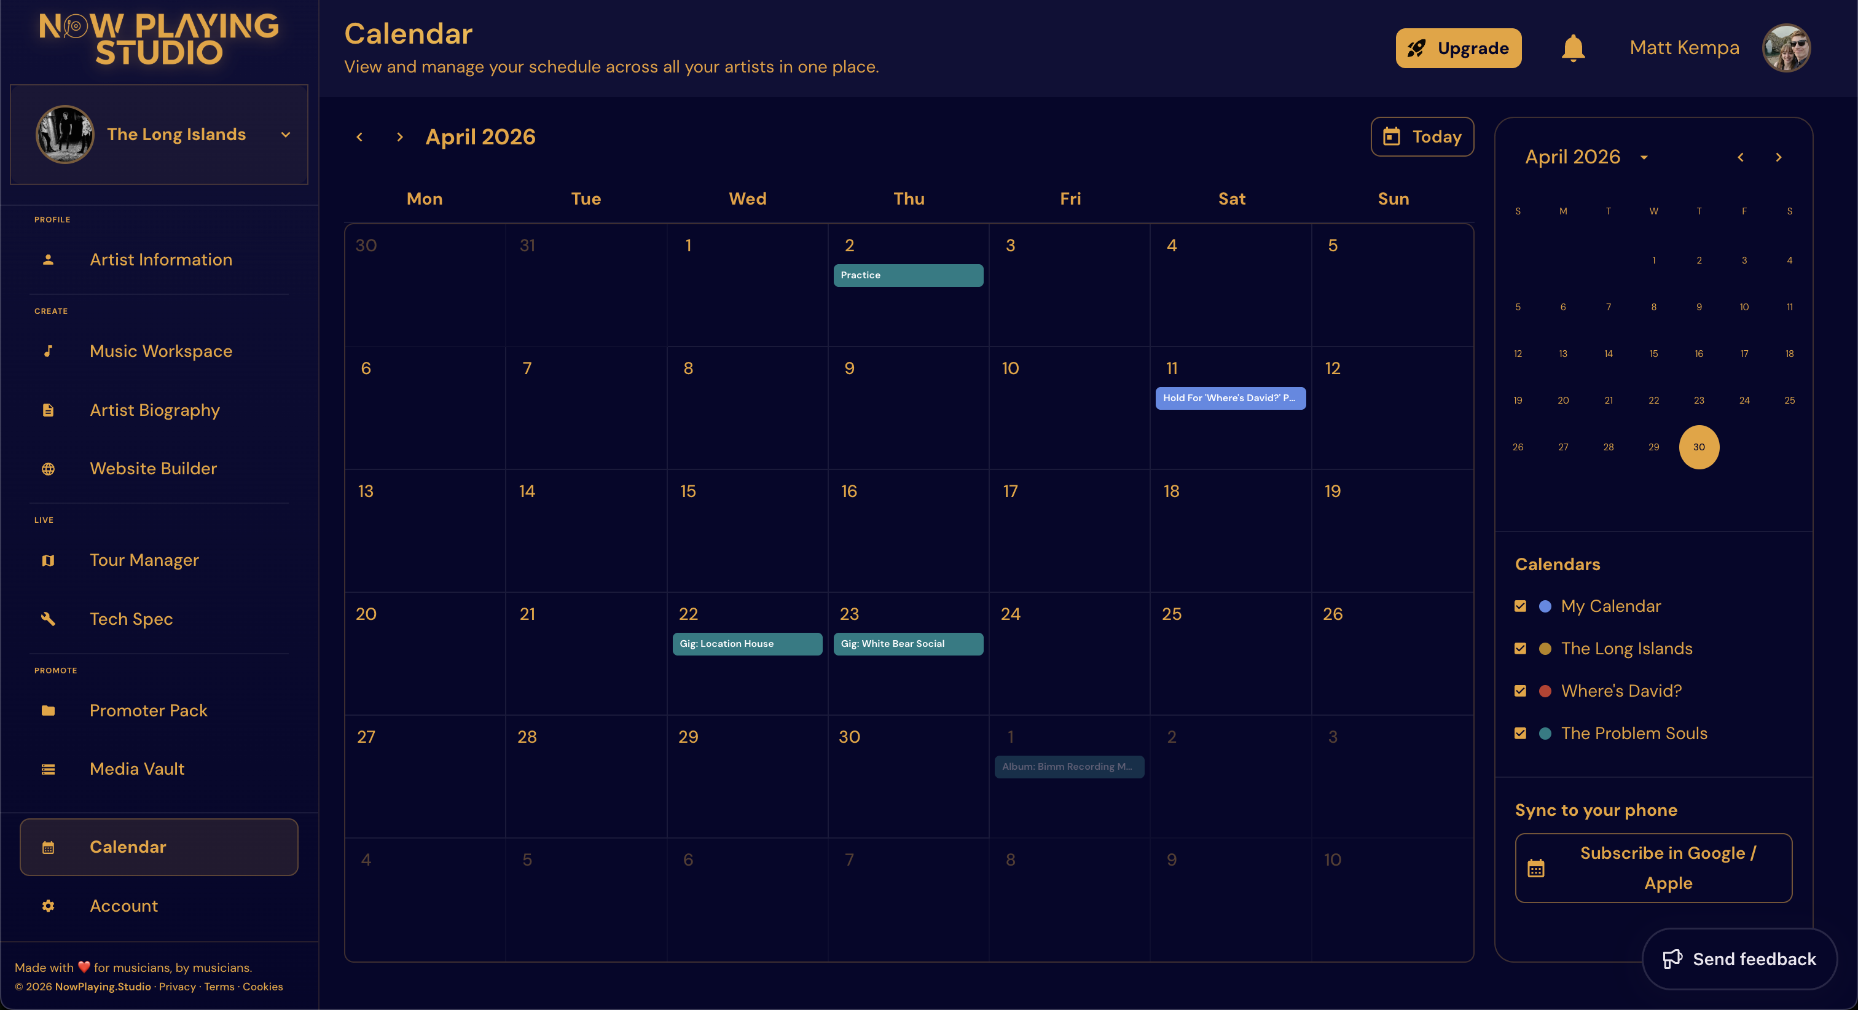Image resolution: width=1858 pixels, height=1010 pixels.
Task: Click April 17 cell in main calendar
Action: coord(1069,531)
